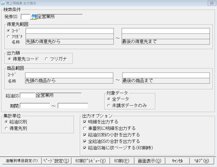Image resolution: width=217 pixels, height=167 pixels.
Task: Select the コード radio in 得意先範囲
Action: (8, 31)
